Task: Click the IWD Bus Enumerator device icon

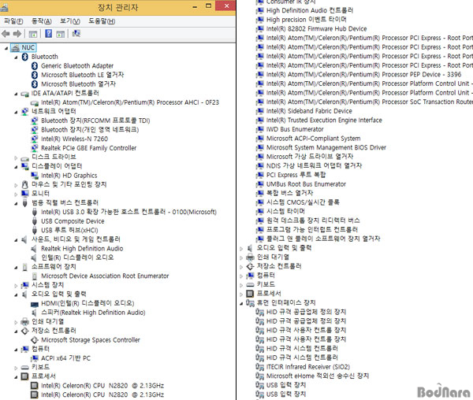Action: (x=259, y=129)
